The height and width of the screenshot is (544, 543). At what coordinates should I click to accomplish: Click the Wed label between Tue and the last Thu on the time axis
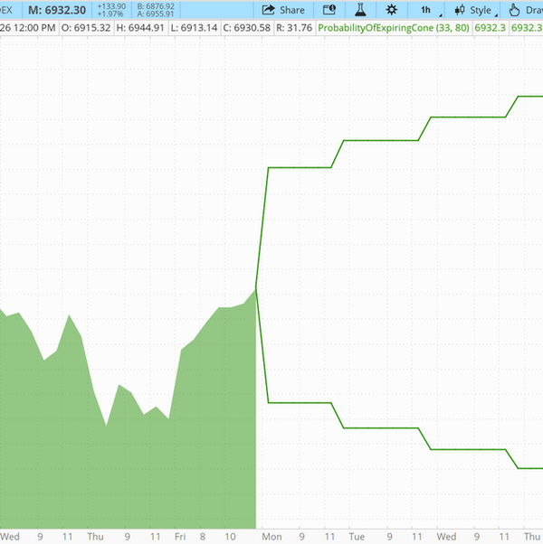click(x=446, y=537)
